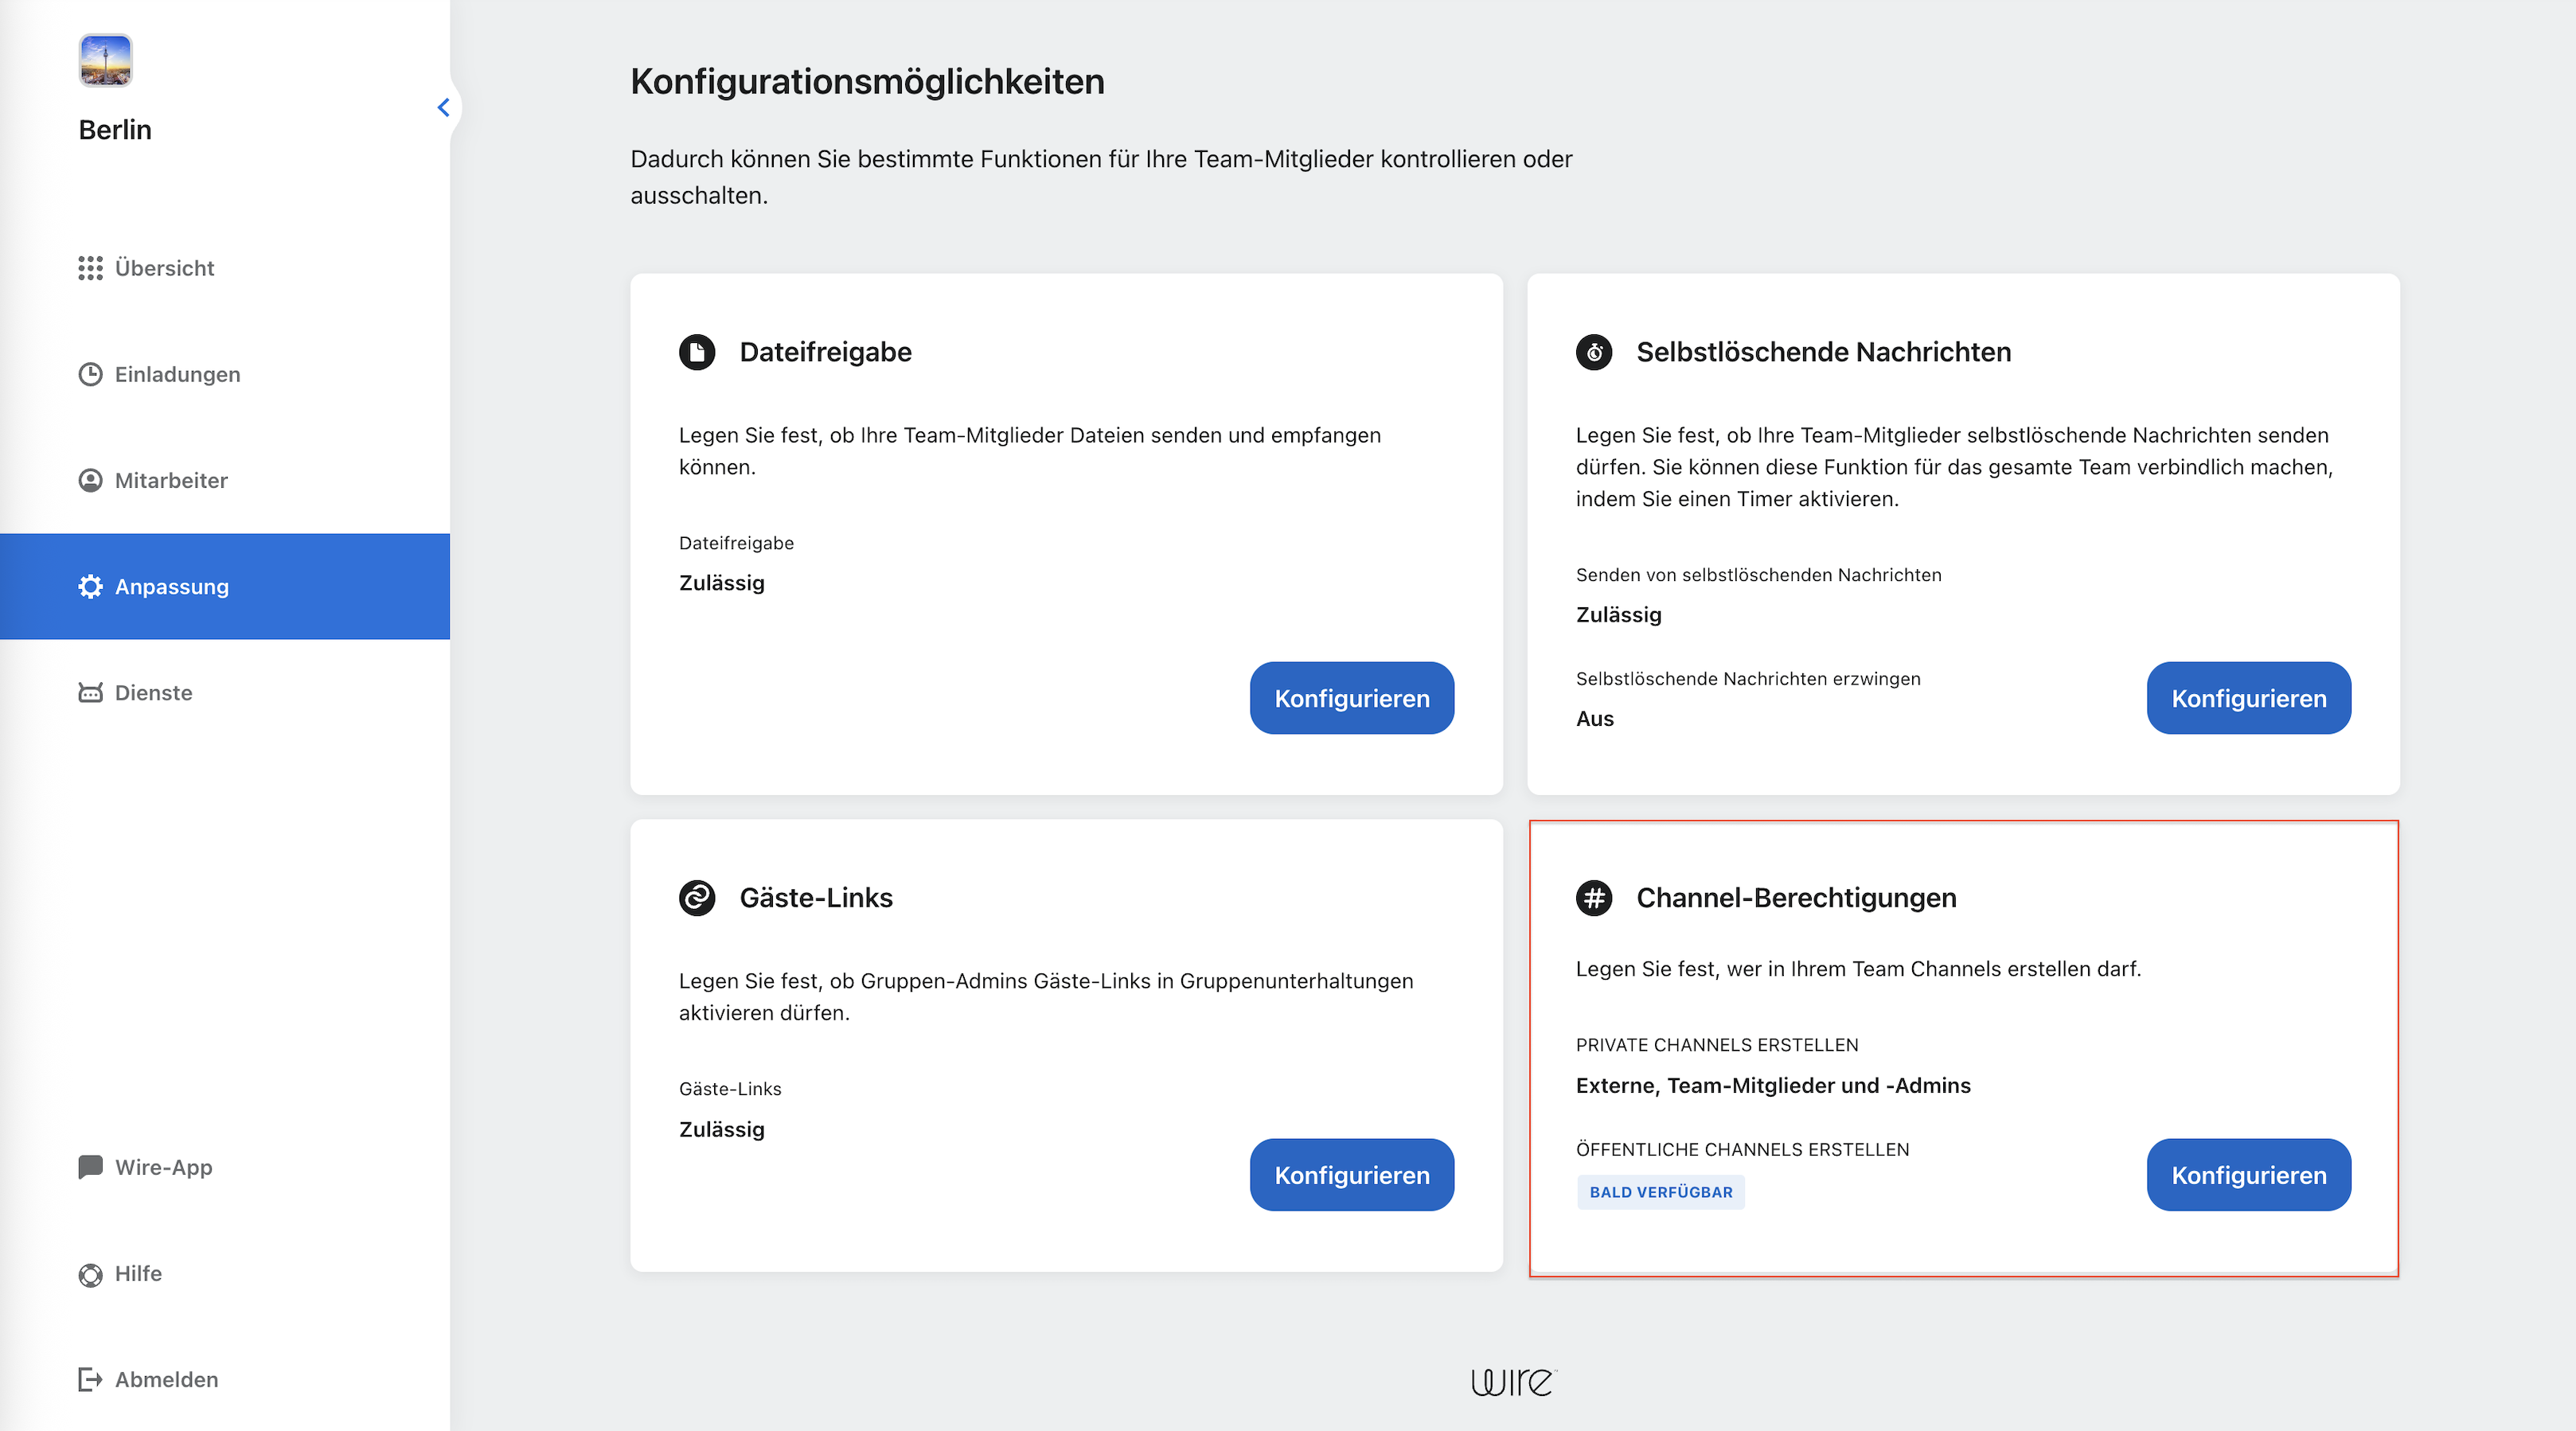2576x1431 pixels.
Task: Click the Gäste-Links link icon
Action: click(x=697, y=898)
